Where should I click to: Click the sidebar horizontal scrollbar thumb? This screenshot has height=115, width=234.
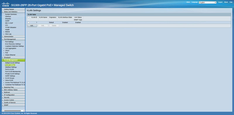(x=12, y=111)
